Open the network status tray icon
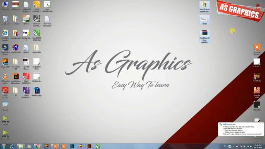The height and width of the screenshot is (149, 265). point(248,147)
